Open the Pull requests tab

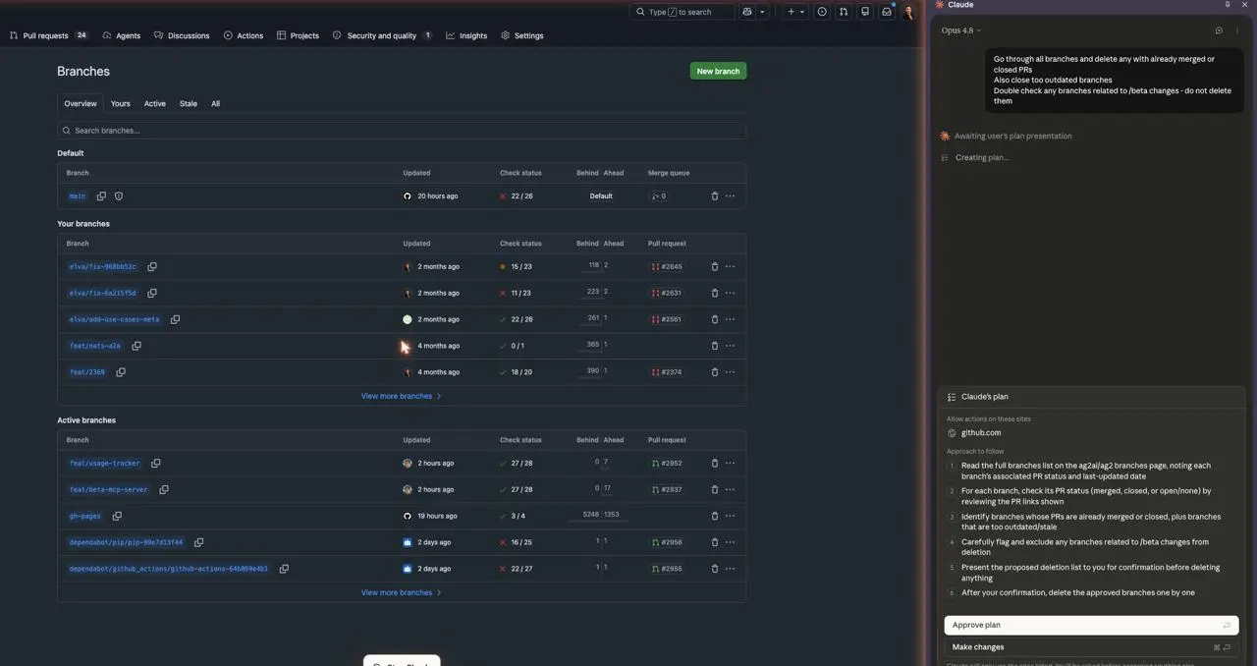click(48, 35)
